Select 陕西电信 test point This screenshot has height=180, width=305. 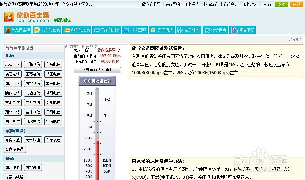click(x=12, y=93)
